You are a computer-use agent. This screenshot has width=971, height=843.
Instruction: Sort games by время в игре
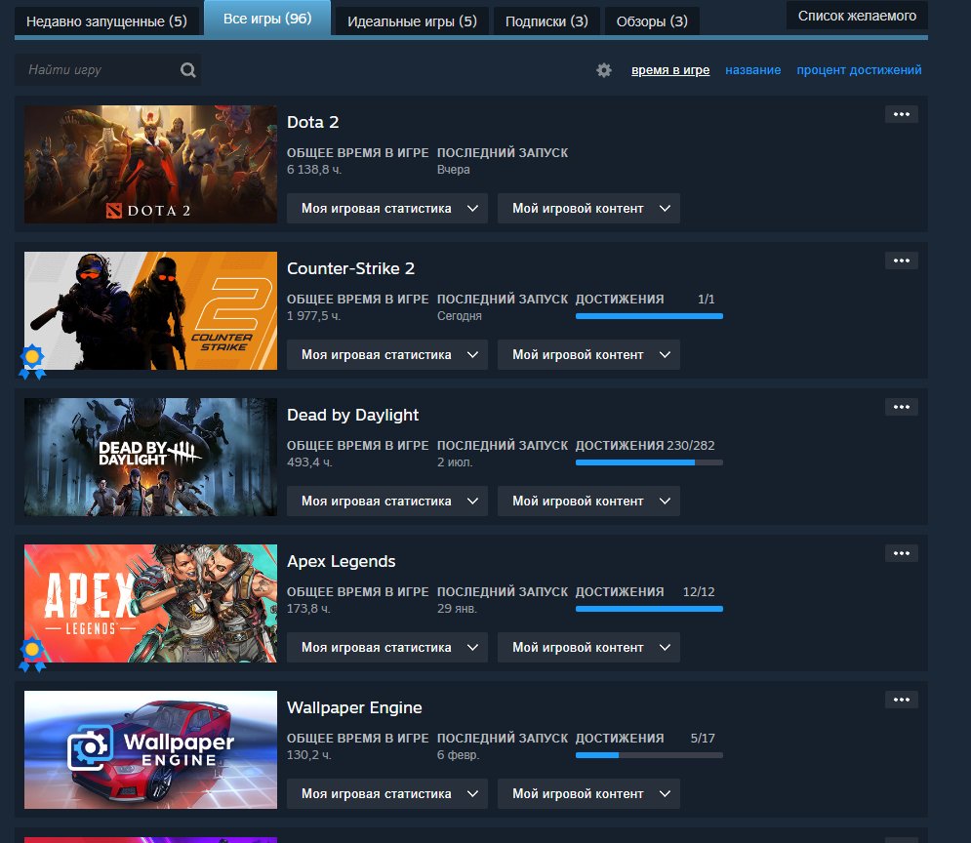[670, 70]
